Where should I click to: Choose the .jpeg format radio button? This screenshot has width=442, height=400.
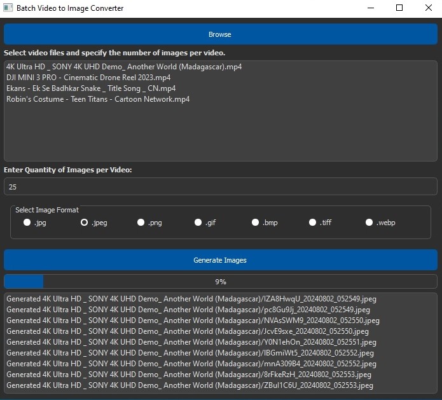[85, 223]
